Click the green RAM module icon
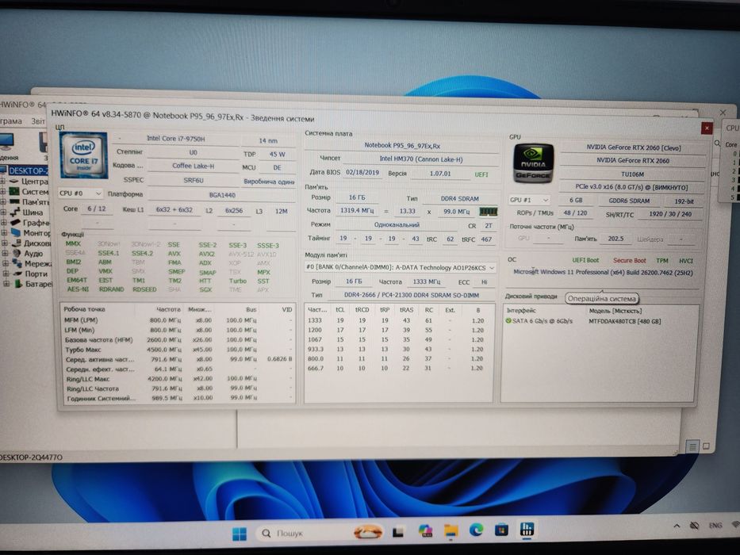740x555 pixels. pyautogui.click(x=488, y=212)
